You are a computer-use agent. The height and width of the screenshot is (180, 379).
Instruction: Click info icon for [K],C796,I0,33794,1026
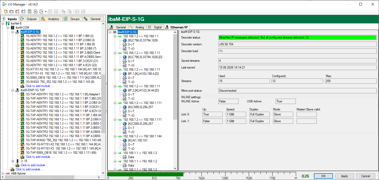tap(125, 40)
